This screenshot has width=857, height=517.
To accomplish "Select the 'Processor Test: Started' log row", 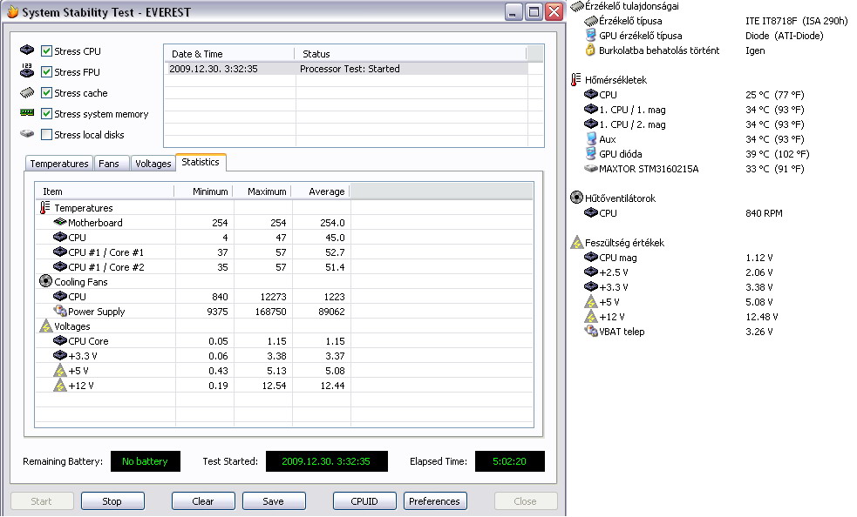I will click(346, 69).
